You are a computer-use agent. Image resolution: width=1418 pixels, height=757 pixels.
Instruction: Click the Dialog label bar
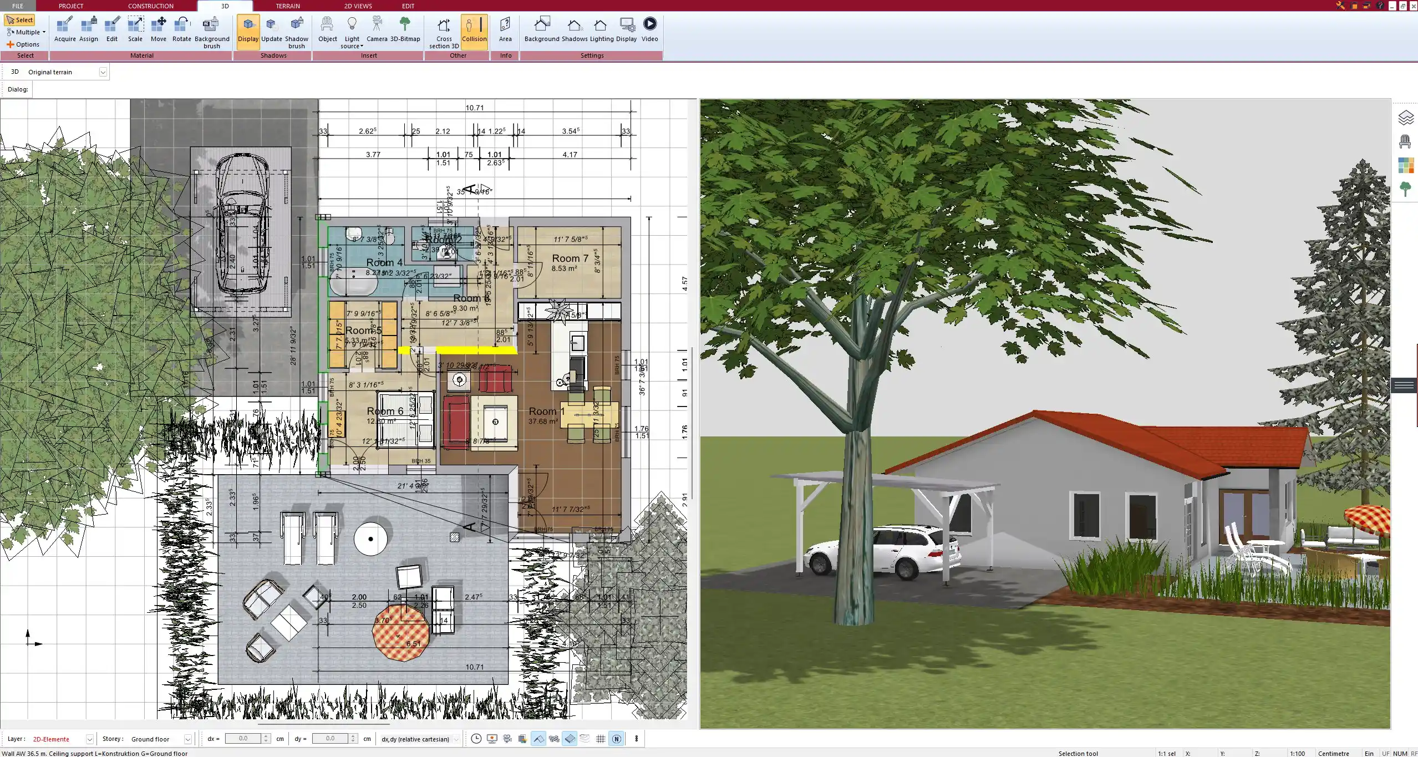(18, 89)
